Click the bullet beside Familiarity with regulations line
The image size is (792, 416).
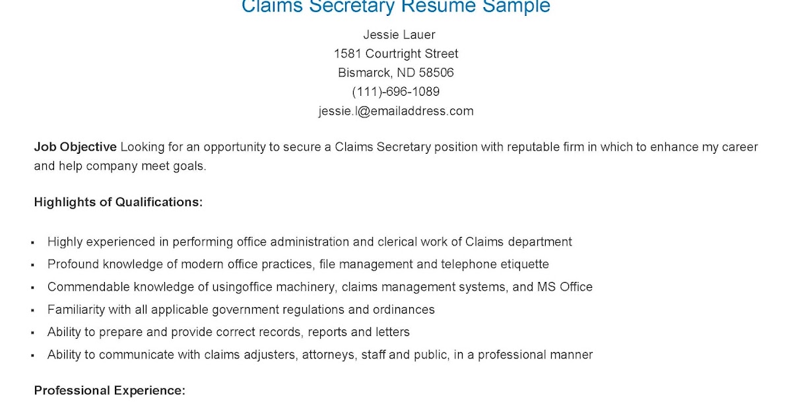click(x=32, y=310)
